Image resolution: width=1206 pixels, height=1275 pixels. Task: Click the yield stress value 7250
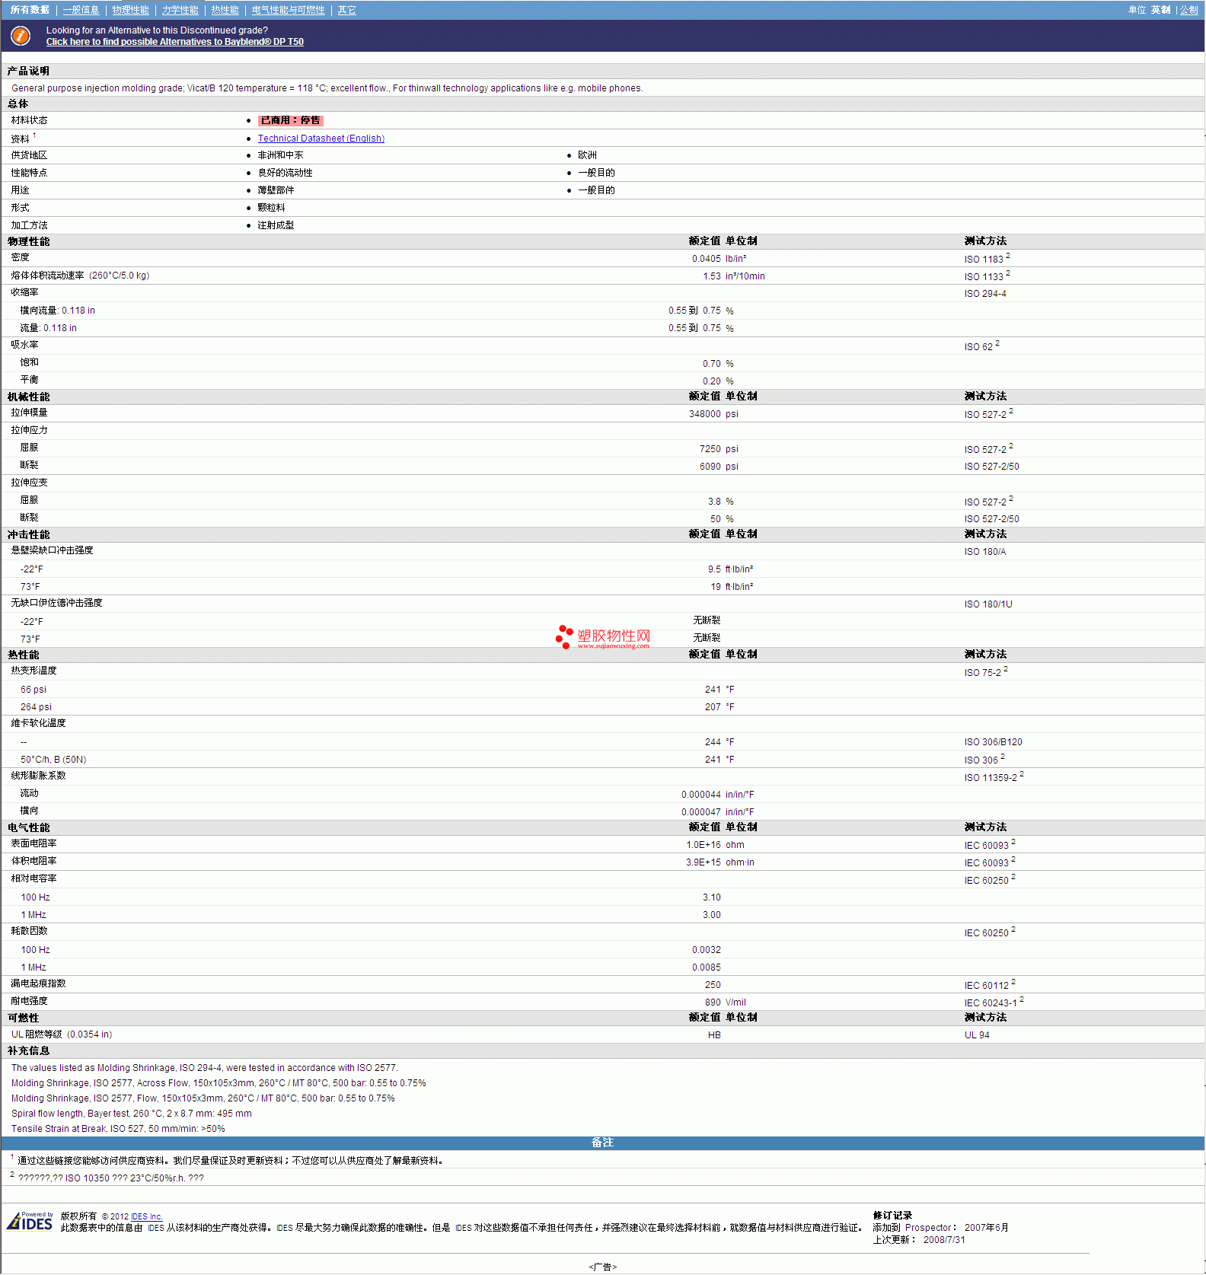coord(710,449)
